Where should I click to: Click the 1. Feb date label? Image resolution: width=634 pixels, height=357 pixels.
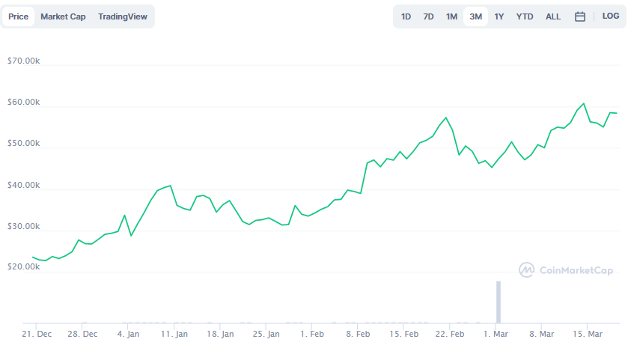312,334
